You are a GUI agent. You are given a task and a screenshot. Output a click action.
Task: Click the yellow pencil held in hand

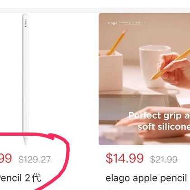(171, 64)
